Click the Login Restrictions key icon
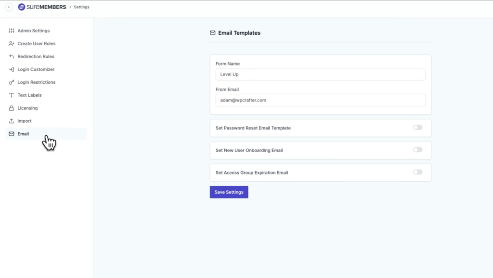The width and height of the screenshot is (493, 278). (11, 82)
